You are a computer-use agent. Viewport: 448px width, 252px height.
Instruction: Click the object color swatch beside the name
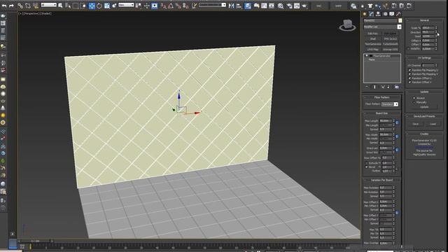tap(400, 20)
